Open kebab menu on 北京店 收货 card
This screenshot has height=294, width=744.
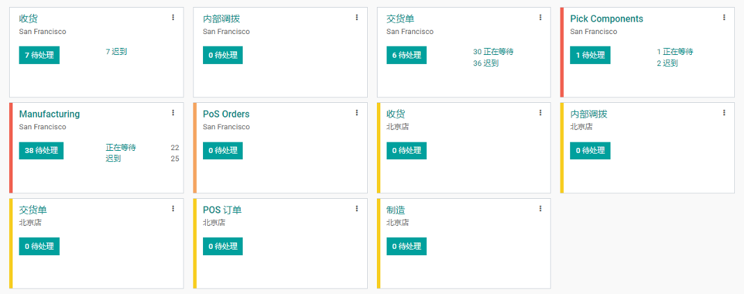(x=540, y=113)
